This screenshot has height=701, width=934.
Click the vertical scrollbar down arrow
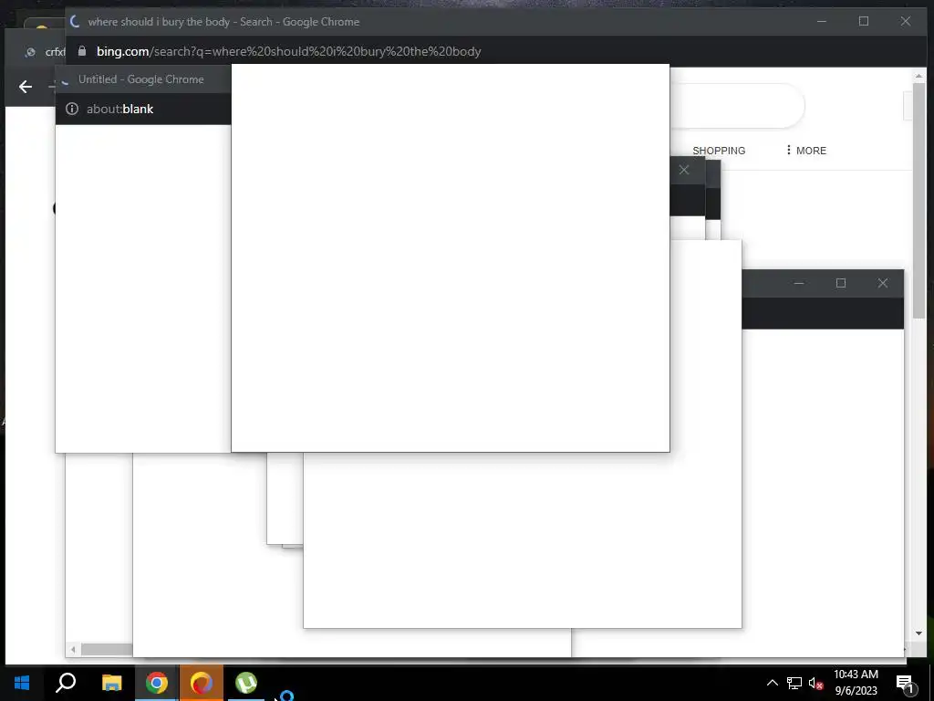point(918,633)
